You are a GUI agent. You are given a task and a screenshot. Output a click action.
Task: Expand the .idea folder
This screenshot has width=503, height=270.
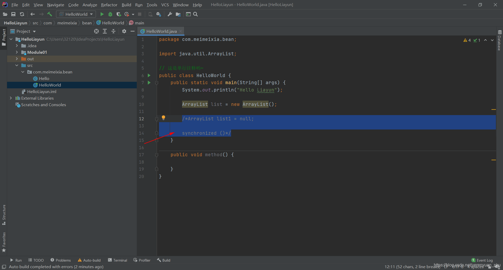(x=17, y=46)
